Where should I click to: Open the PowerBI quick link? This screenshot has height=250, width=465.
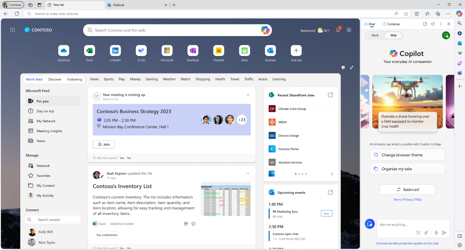219,51
